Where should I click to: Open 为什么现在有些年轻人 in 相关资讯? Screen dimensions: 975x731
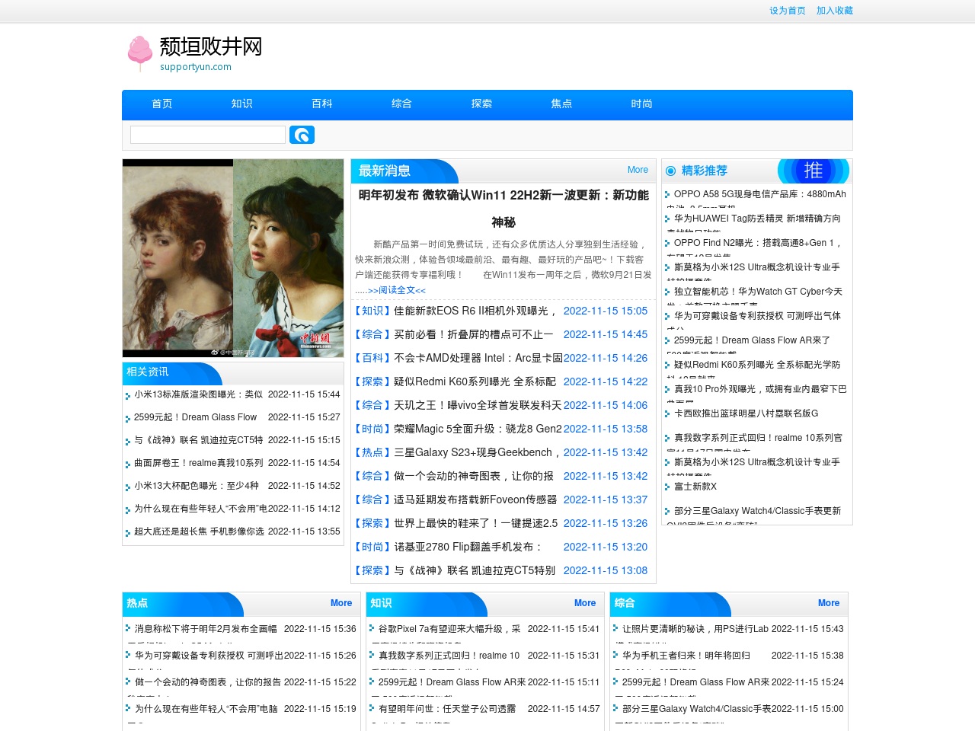pos(200,509)
